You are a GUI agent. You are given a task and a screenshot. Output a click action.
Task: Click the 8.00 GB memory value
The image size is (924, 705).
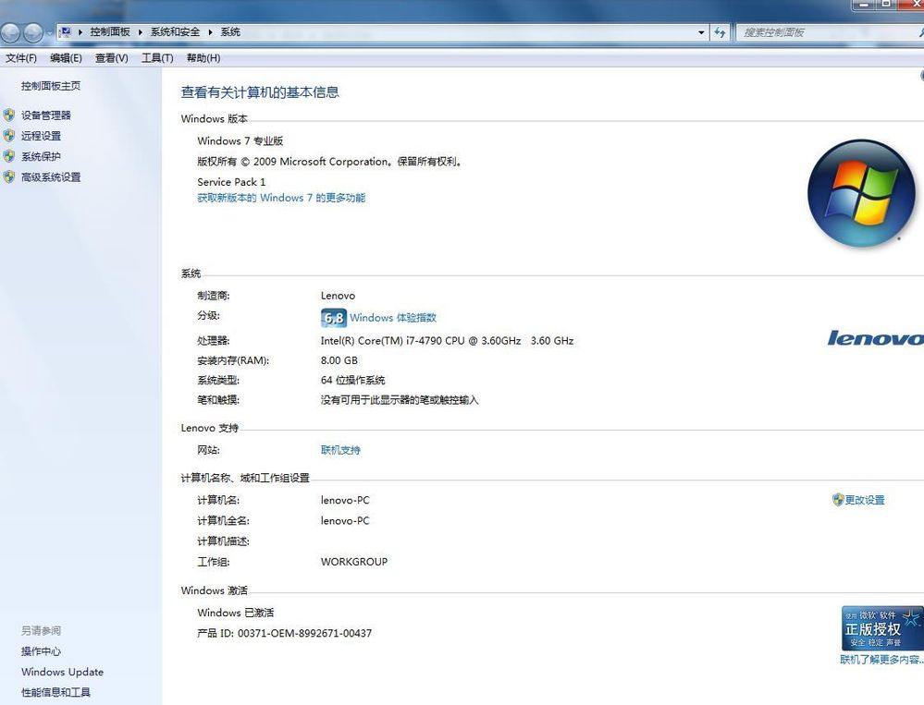[339, 360]
